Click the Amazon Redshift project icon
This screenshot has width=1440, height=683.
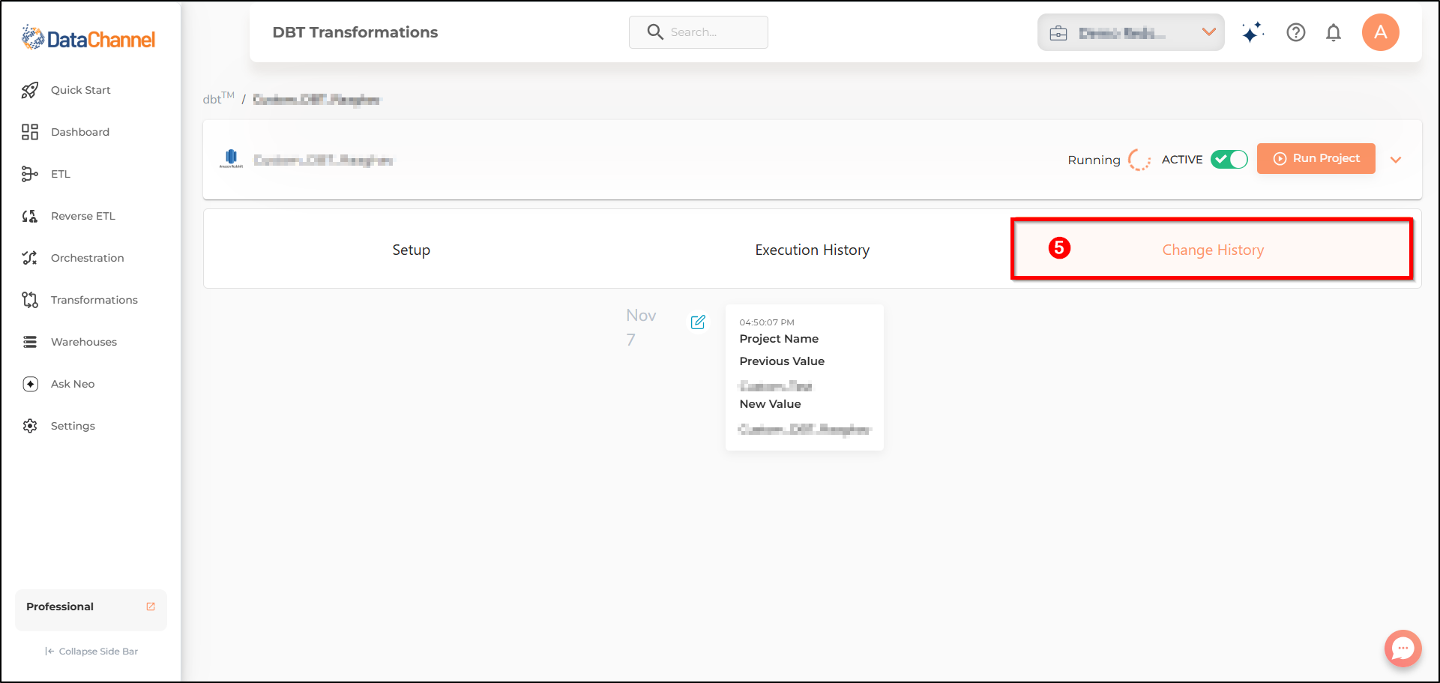[x=231, y=158]
